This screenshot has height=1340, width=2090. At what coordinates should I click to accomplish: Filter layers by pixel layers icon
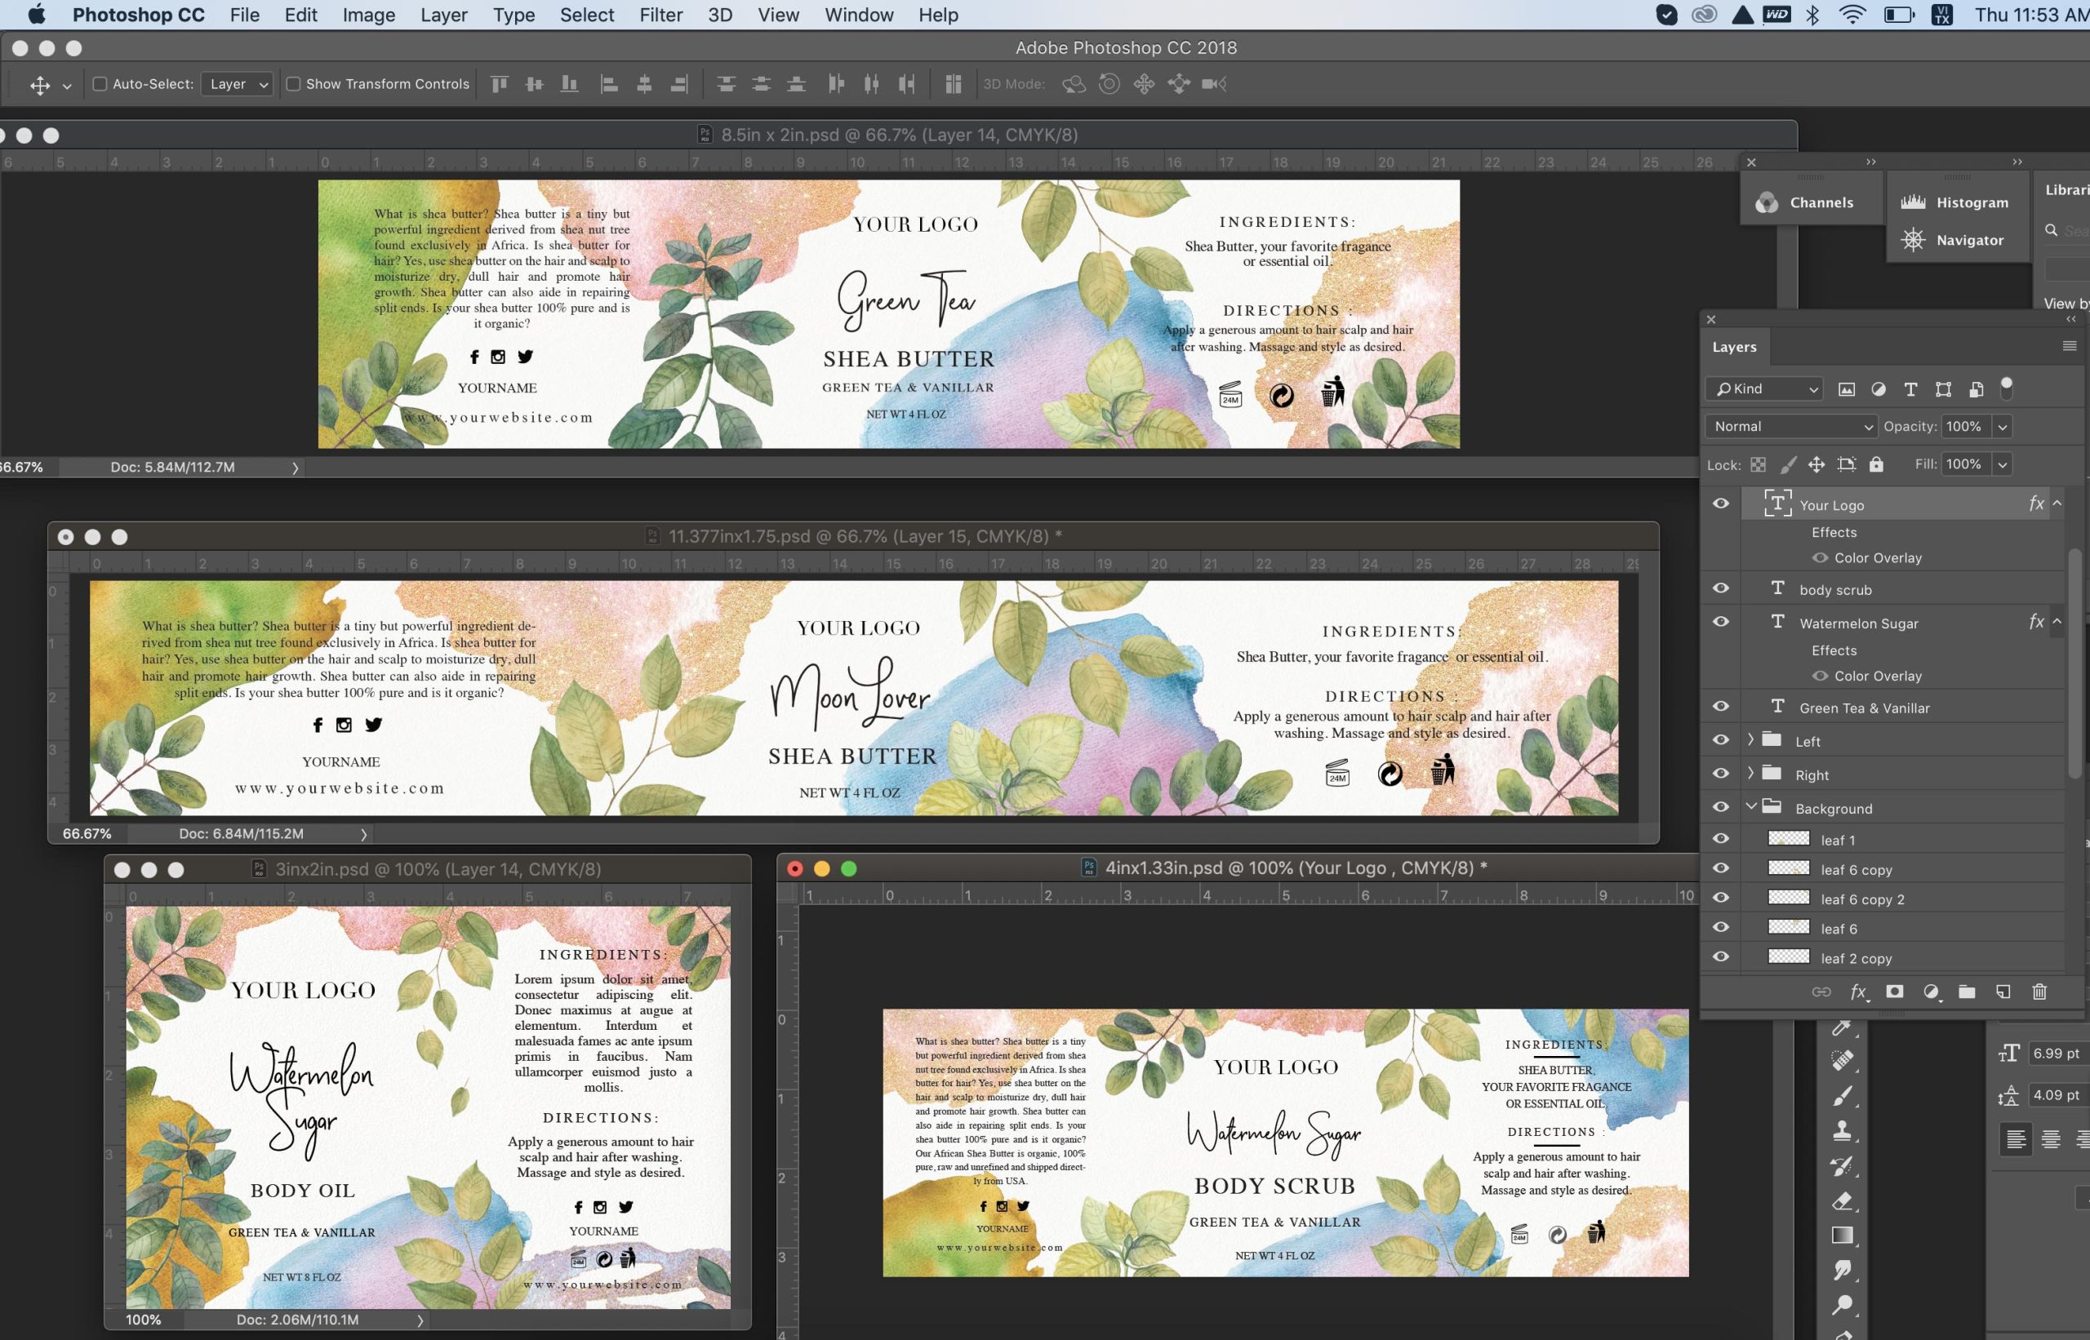(x=1845, y=389)
